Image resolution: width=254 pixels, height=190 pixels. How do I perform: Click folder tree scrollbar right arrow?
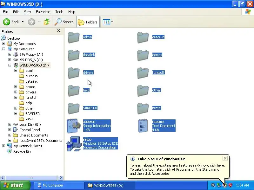pyautogui.click(x=61, y=178)
